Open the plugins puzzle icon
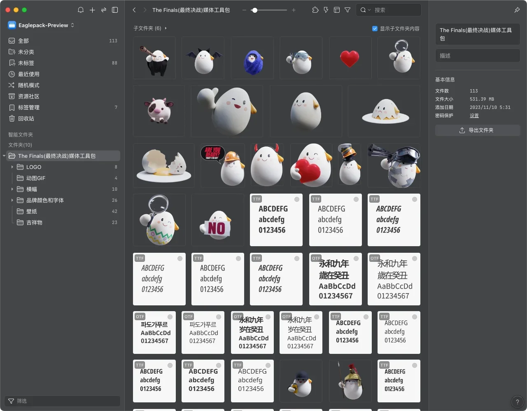527x411 pixels. coord(315,10)
